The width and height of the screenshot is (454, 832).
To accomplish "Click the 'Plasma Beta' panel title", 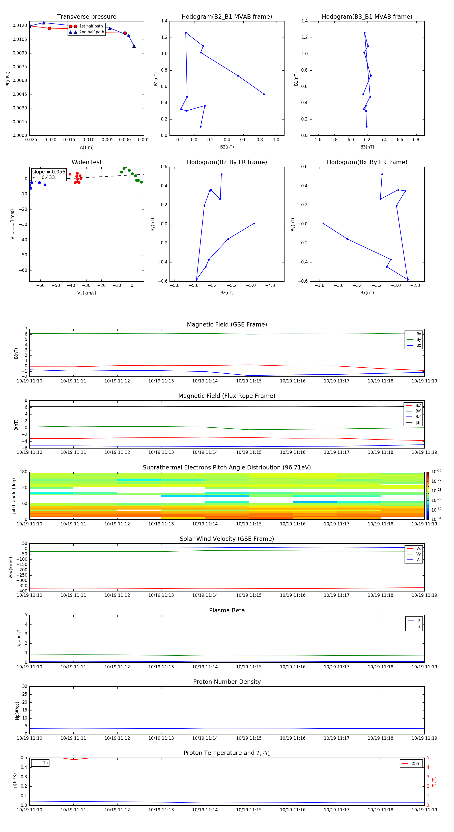I will [x=227, y=611].
